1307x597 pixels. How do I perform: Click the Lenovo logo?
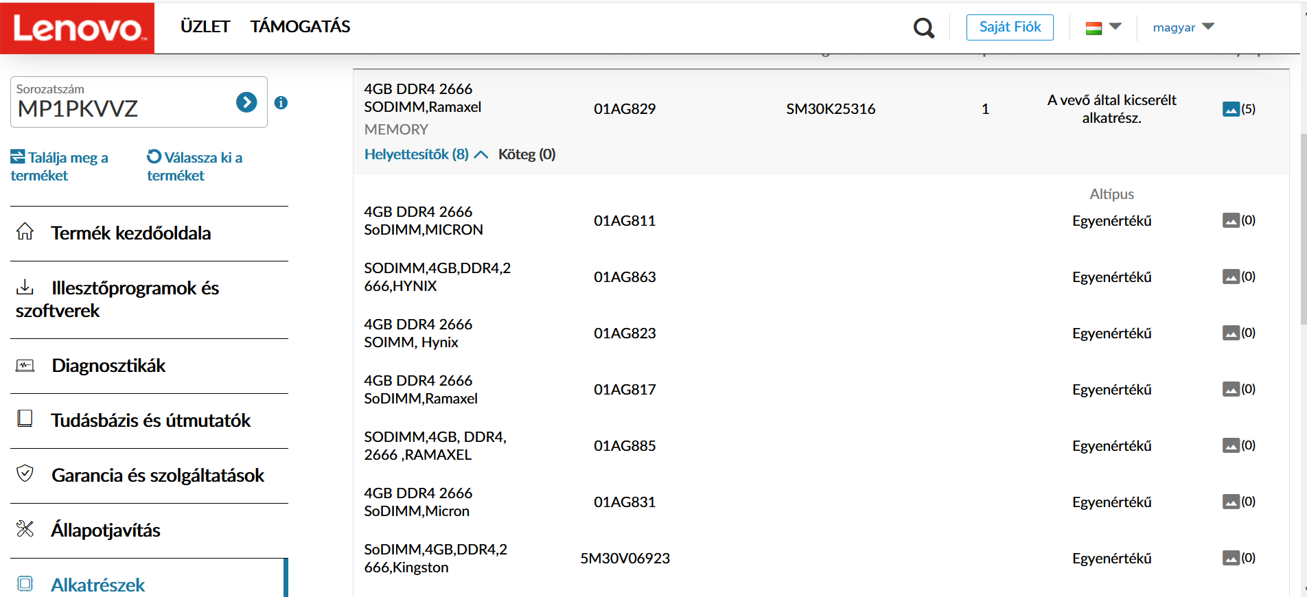coord(78,27)
